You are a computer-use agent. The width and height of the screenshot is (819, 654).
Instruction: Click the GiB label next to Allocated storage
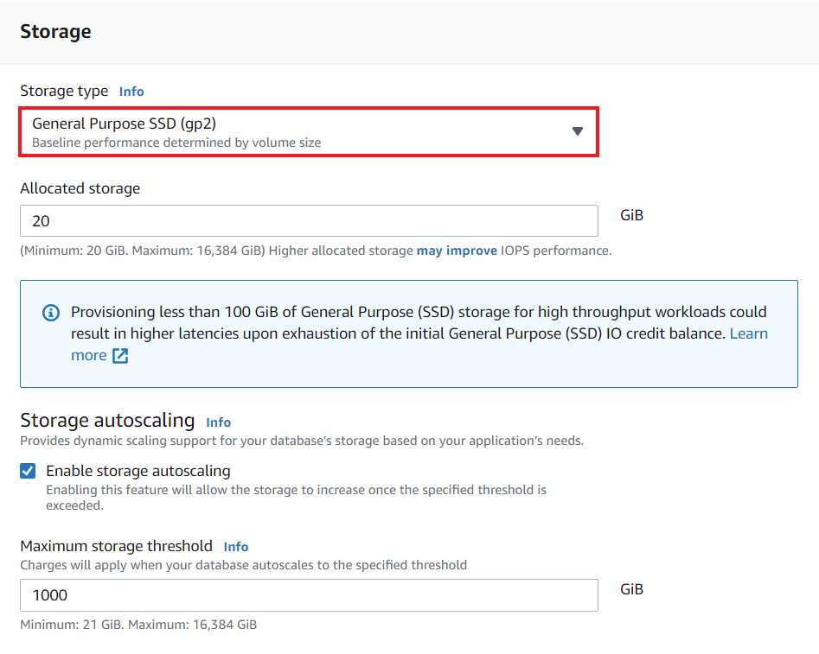[x=631, y=214]
